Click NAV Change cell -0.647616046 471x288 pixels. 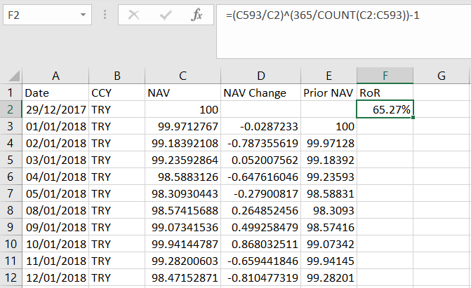click(260, 177)
